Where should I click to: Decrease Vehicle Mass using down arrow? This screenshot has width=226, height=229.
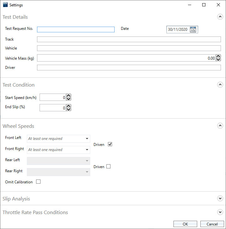coord(218,59)
